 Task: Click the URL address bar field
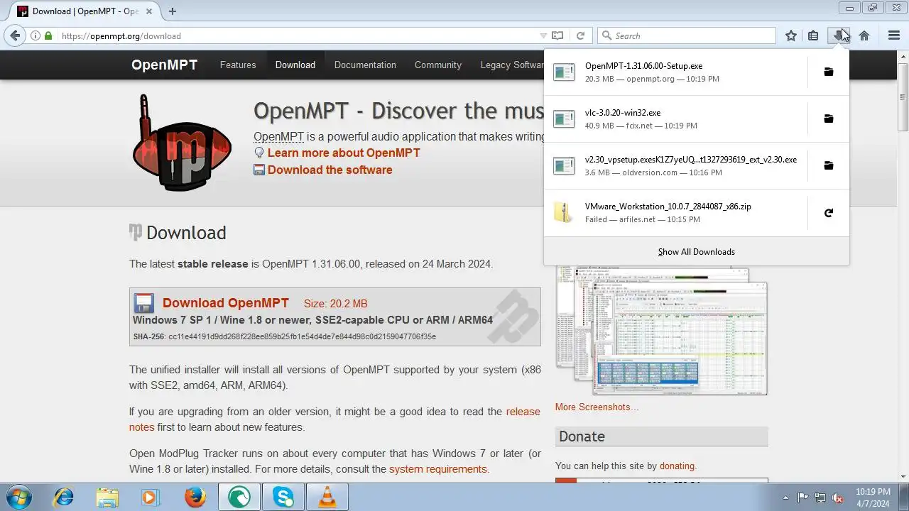click(x=298, y=35)
